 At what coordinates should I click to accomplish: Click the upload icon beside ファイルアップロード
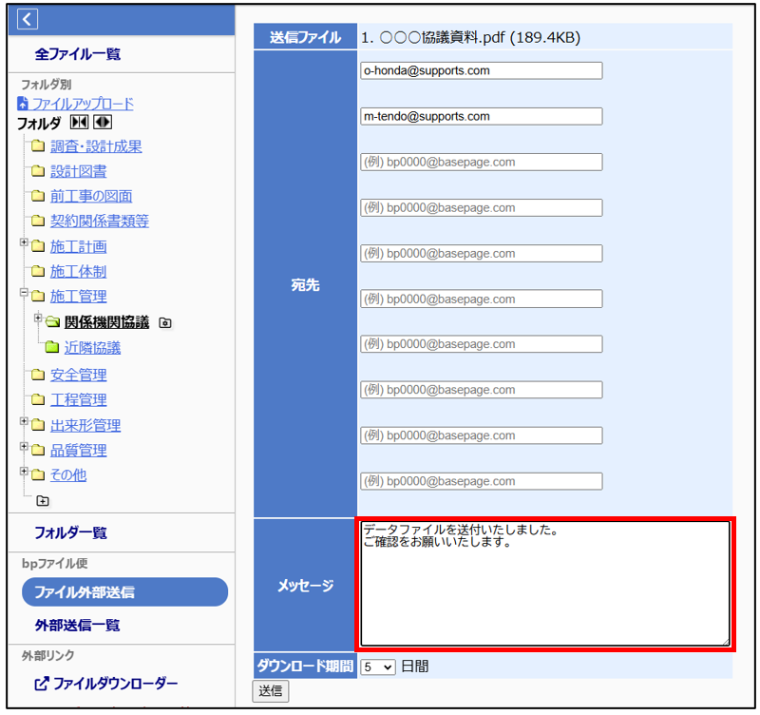tap(23, 104)
